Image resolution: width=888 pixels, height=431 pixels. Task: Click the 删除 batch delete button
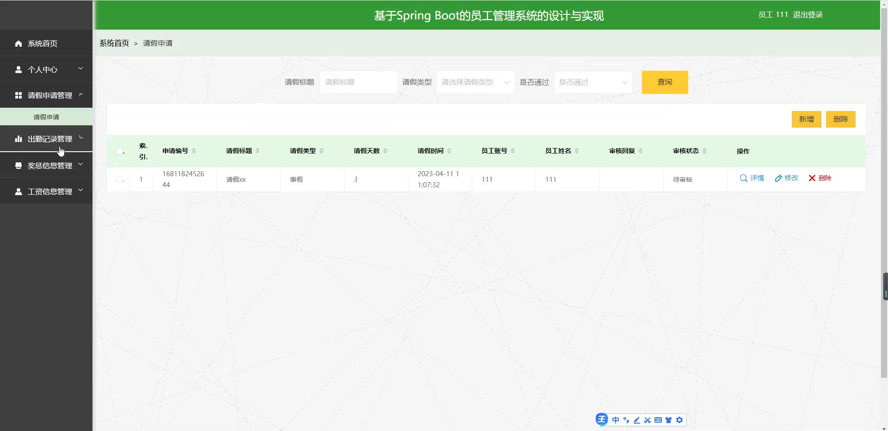840,119
